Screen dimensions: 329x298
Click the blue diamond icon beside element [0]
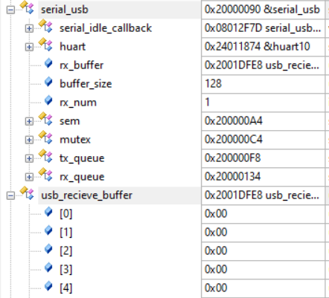[x=48, y=212]
